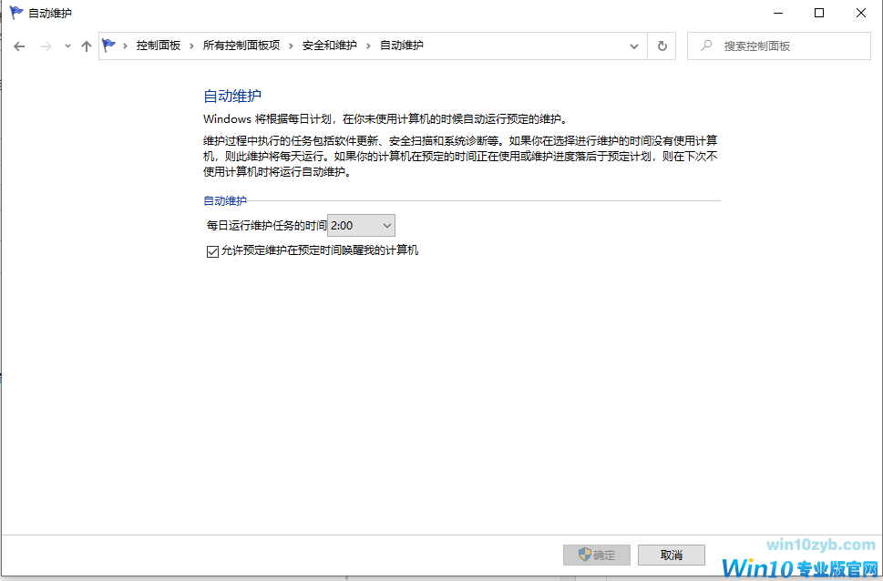Click inside the 搜索控制面板 search field
883x581 pixels.
[784, 45]
